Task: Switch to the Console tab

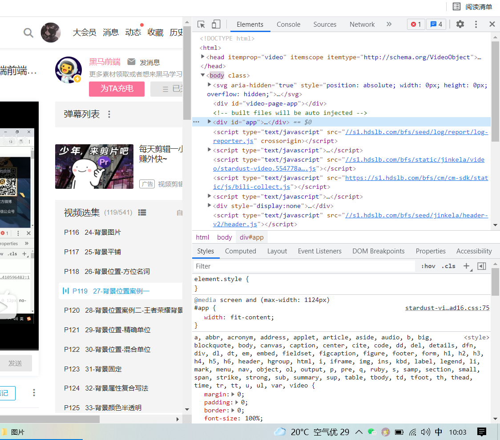Action: coord(288,24)
